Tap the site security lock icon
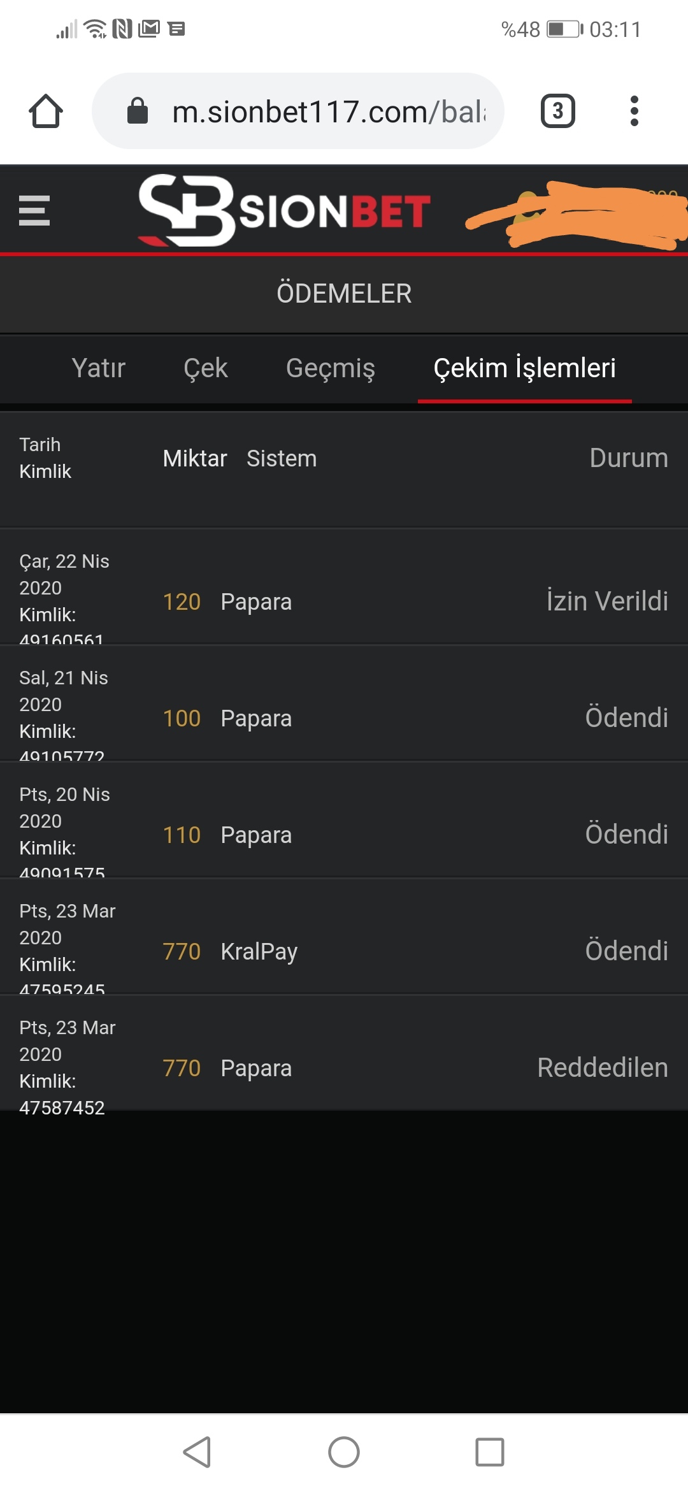This screenshot has height=1491, width=688. pyautogui.click(x=138, y=111)
